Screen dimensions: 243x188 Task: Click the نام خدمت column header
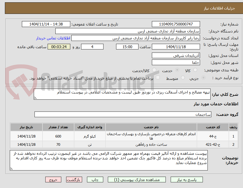(x=151, y=127)
